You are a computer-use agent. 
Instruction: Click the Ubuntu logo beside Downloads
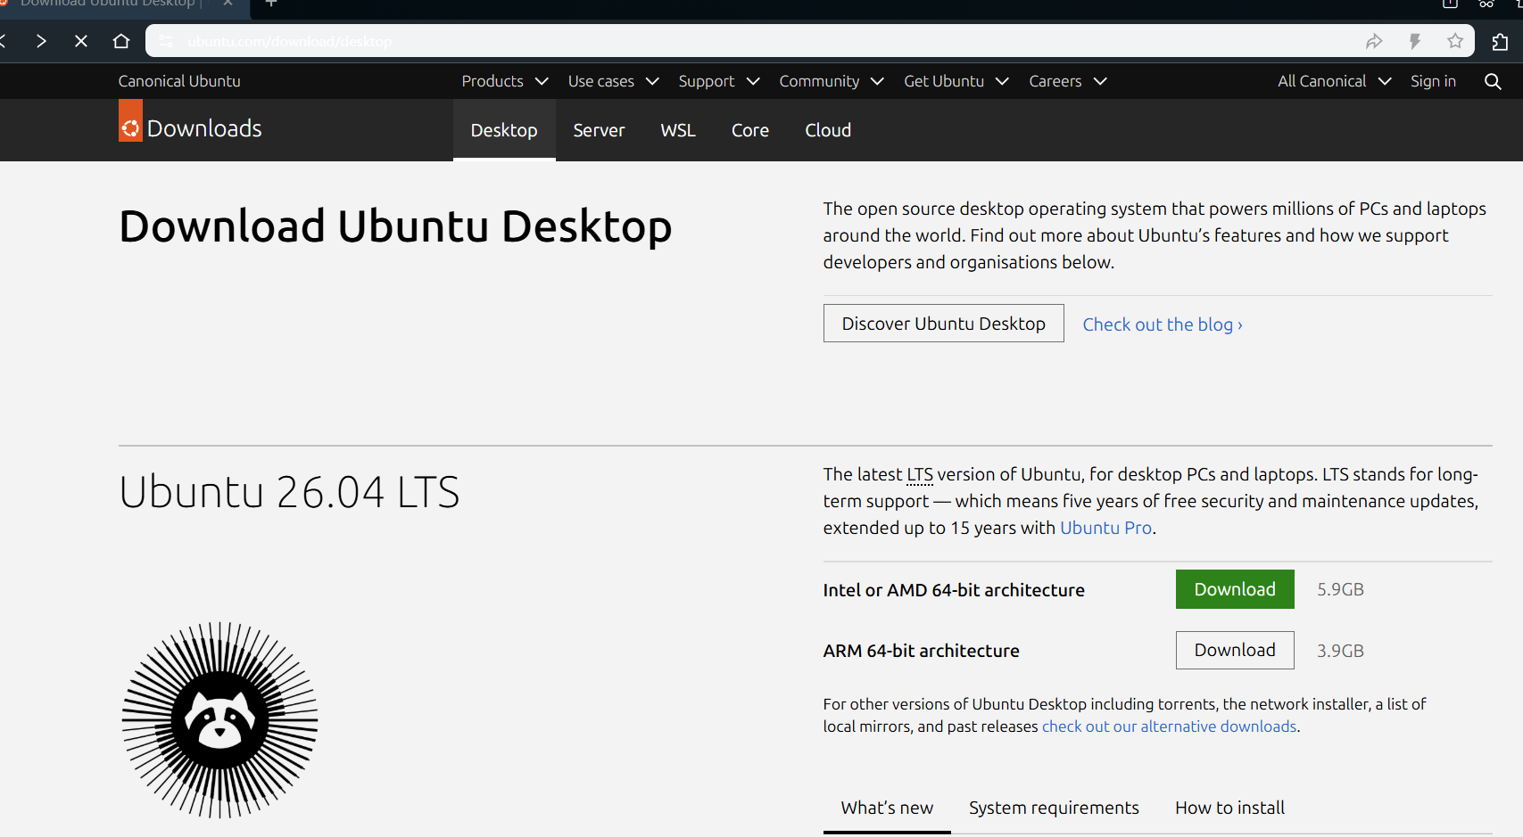coord(130,120)
